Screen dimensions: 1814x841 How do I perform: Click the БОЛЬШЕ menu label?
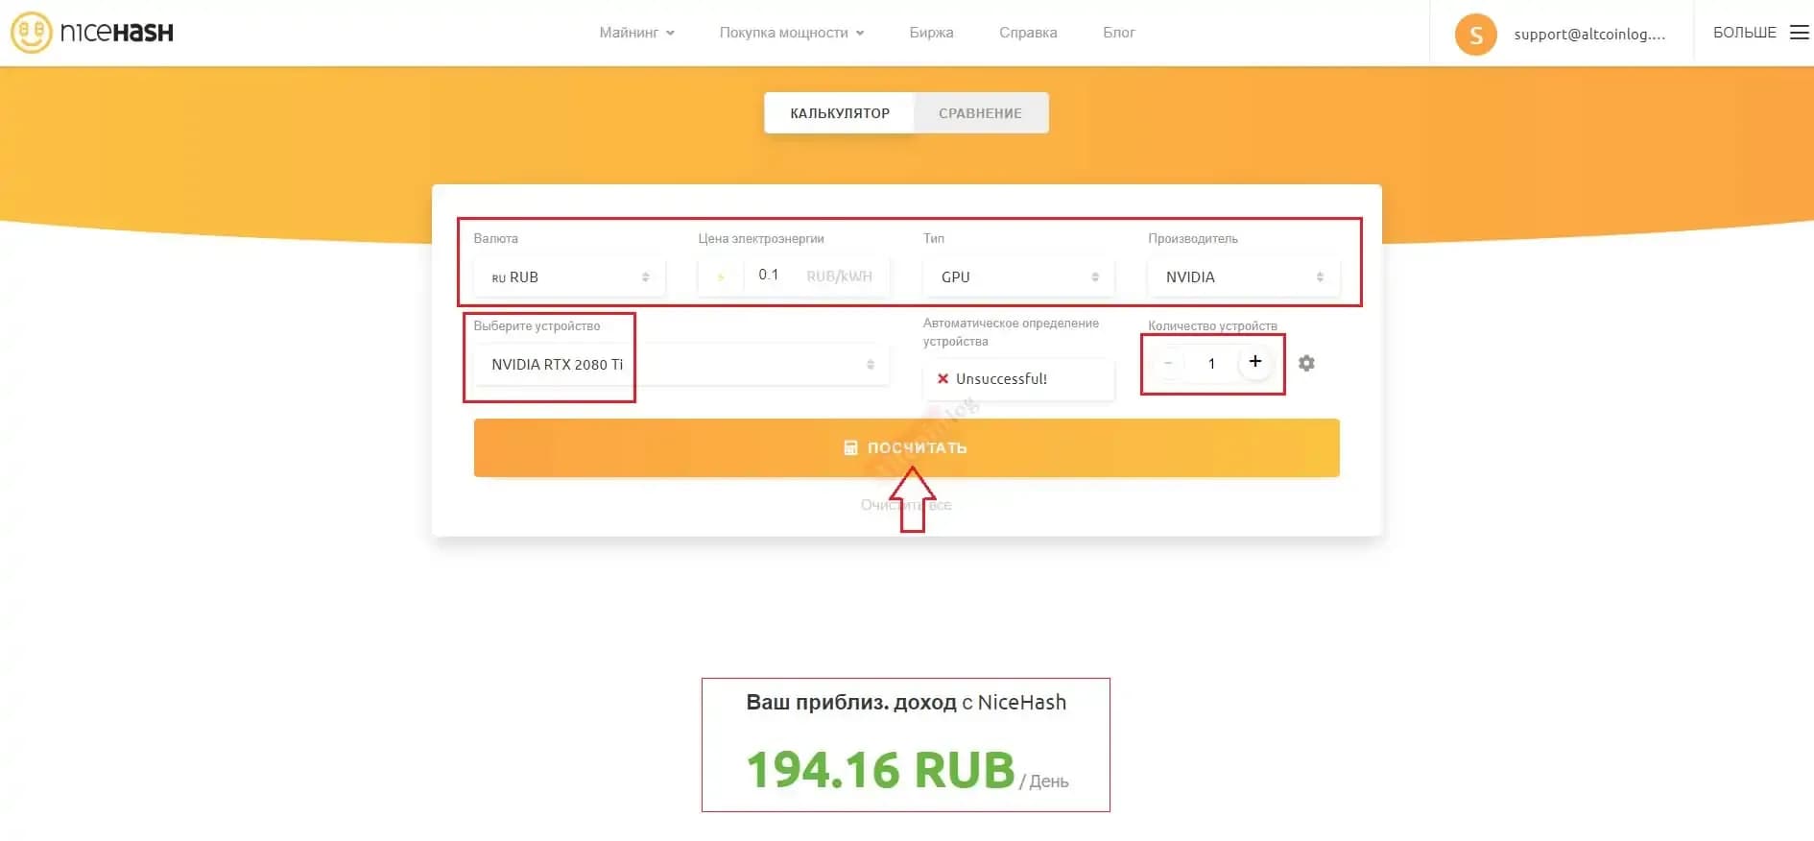point(1745,33)
